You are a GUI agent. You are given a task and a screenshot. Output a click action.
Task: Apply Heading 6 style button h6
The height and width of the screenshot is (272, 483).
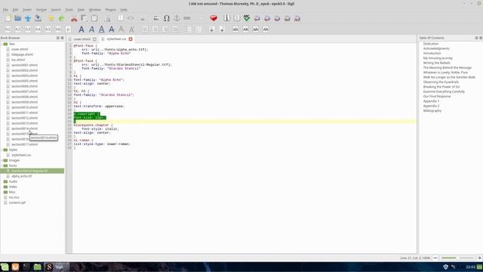coord(58,29)
